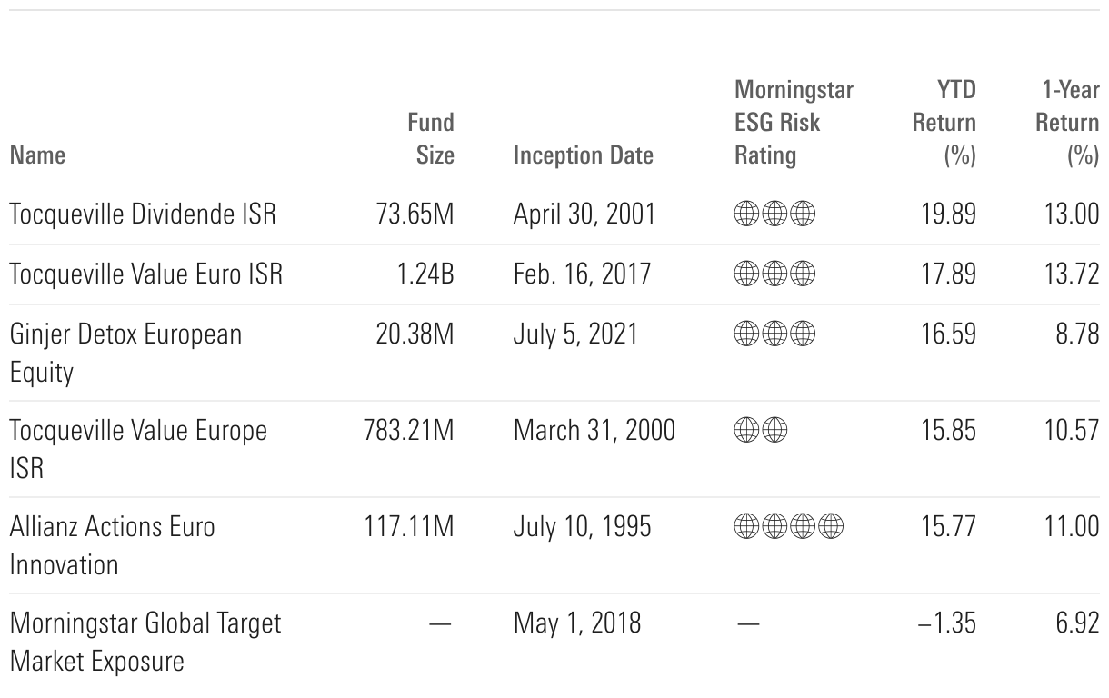Click Tocqueville Value Europe ISR two-globe rating
The height and width of the screenshot is (698, 1109).
tap(760, 430)
